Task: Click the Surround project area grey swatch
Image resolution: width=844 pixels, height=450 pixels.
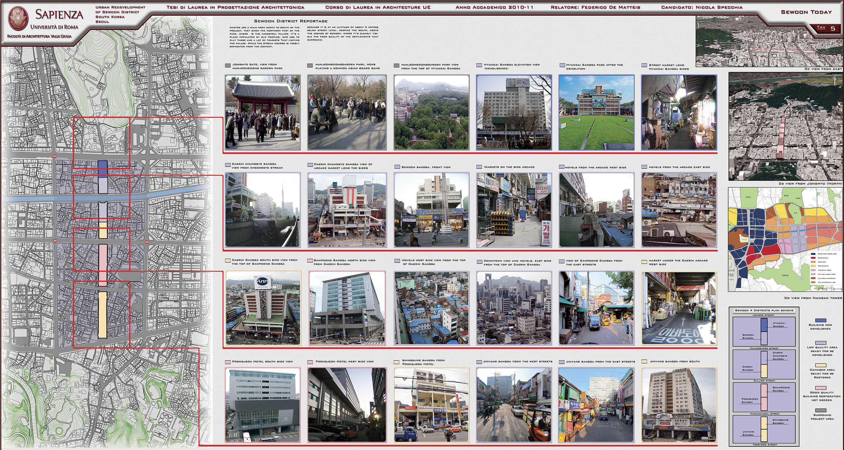Action: click(820, 410)
